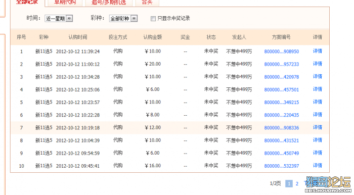This screenshot has height=195, width=354.
Task: Open plan link 800000...220435
Action: click(x=282, y=115)
